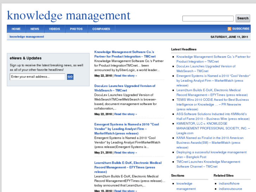The height and width of the screenshot is (192, 256).
Task: Open headline link Learn2turn Builds E-DoK in sidebar
Action: [212, 93]
